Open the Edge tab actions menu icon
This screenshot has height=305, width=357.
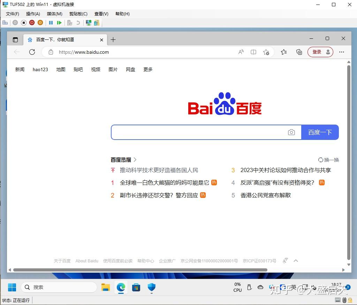point(15,40)
